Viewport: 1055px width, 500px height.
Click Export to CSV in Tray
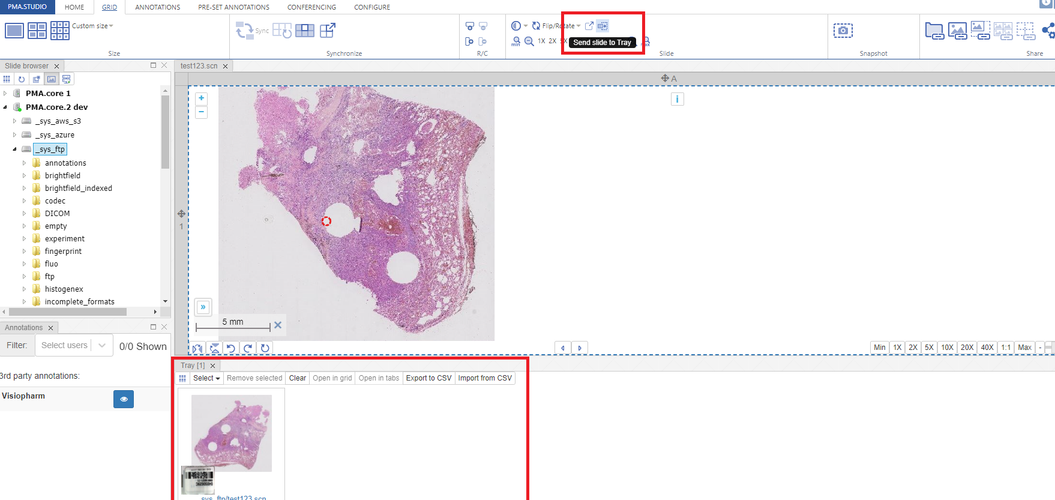428,378
